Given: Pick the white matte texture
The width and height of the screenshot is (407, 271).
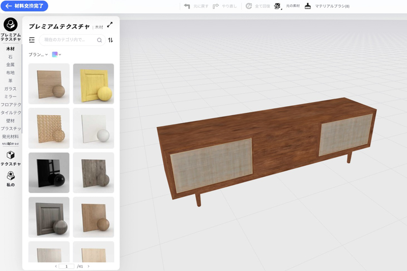Looking at the screenshot, I should [94, 128].
